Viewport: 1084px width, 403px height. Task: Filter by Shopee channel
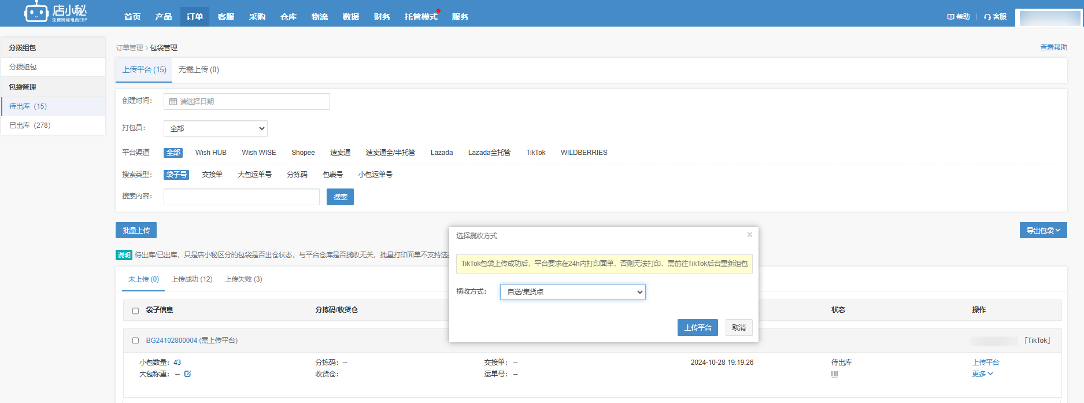click(303, 153)
